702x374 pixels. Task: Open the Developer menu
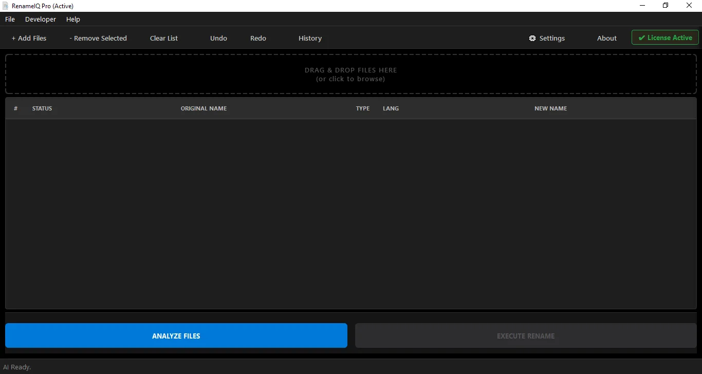[40, 19]
